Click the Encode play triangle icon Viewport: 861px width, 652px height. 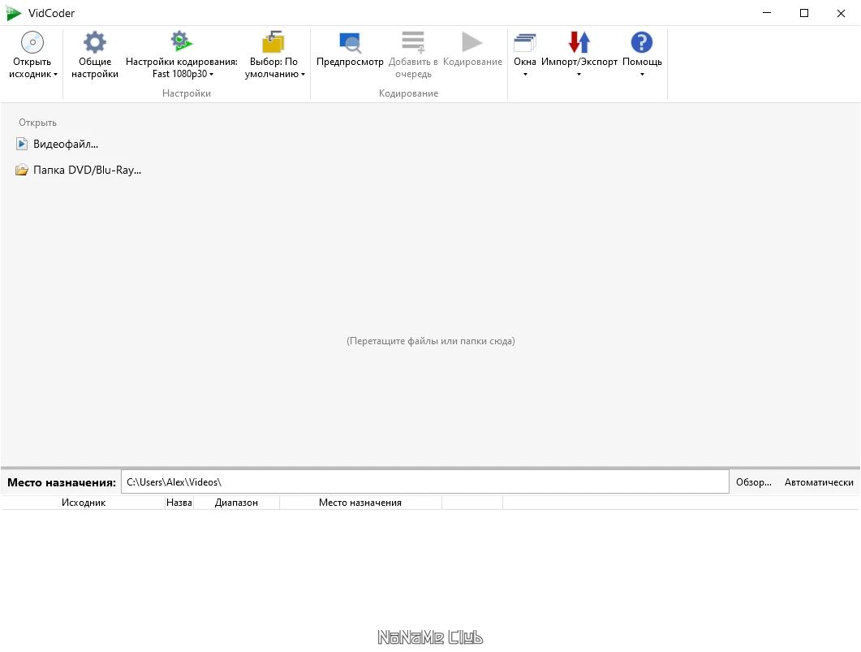pyautogui.click(x=471, y=41)
